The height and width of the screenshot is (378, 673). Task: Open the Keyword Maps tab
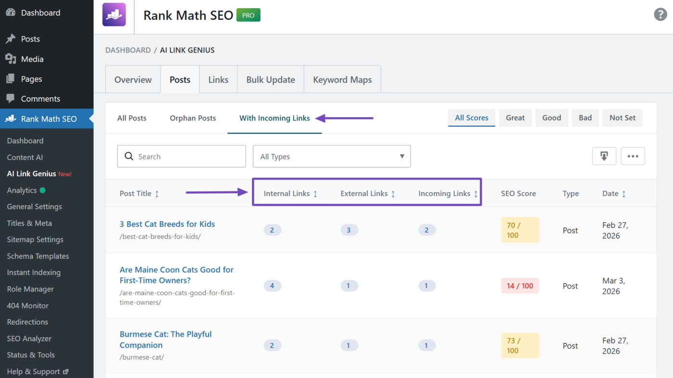[342, 80]
